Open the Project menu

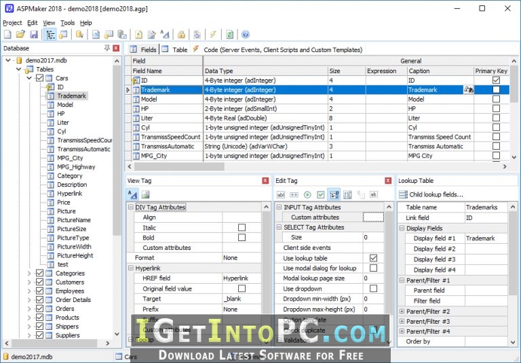[12, 23]
